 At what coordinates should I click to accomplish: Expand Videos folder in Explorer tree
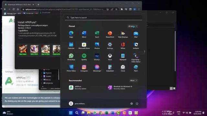point(42,76)
